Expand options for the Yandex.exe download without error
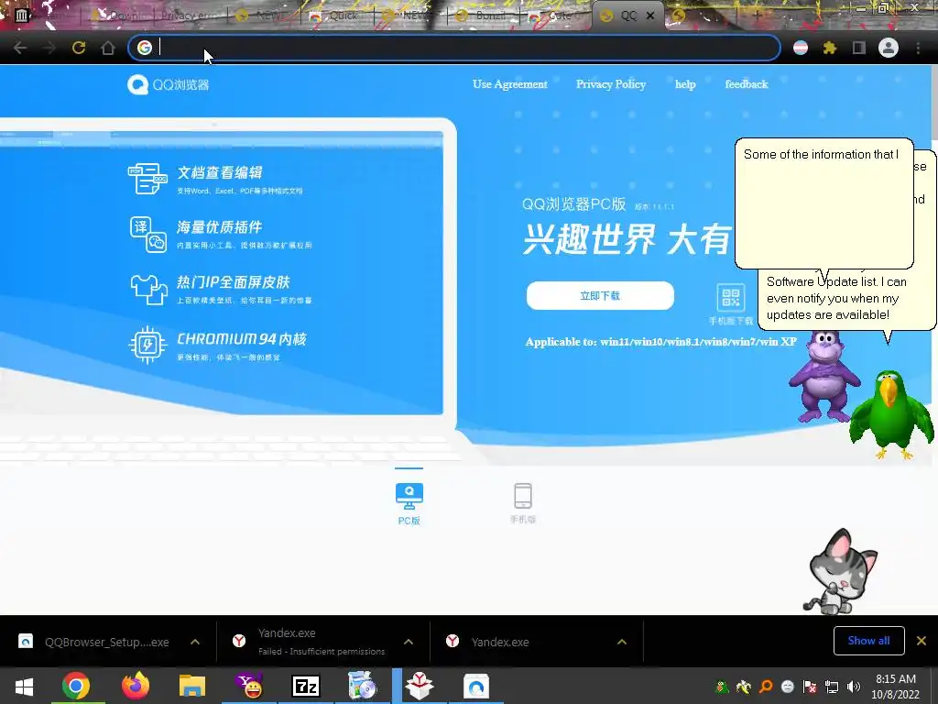The height and width of the screenshot is (704, 938). 622,642
